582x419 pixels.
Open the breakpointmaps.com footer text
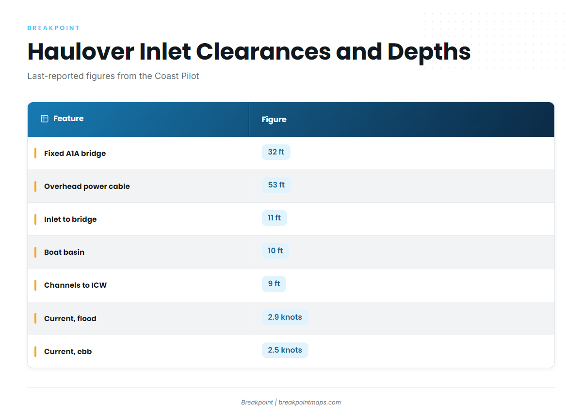pyautogui.click(x=309, y=403)
